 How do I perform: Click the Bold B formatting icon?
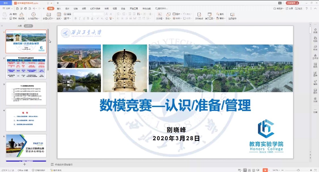[x=75, y=18]
